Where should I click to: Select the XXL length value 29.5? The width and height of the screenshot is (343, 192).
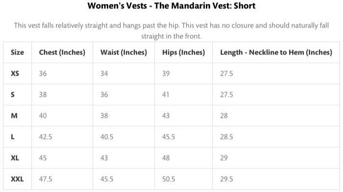(226, 179)
